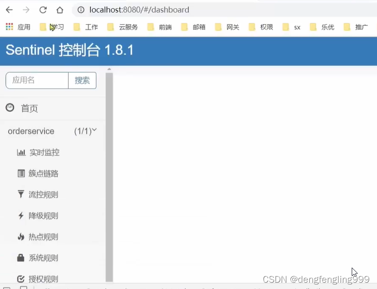Open the 流控规则 menu item
Viewport: 377px width, 289px height.
[x=43, y=195]
